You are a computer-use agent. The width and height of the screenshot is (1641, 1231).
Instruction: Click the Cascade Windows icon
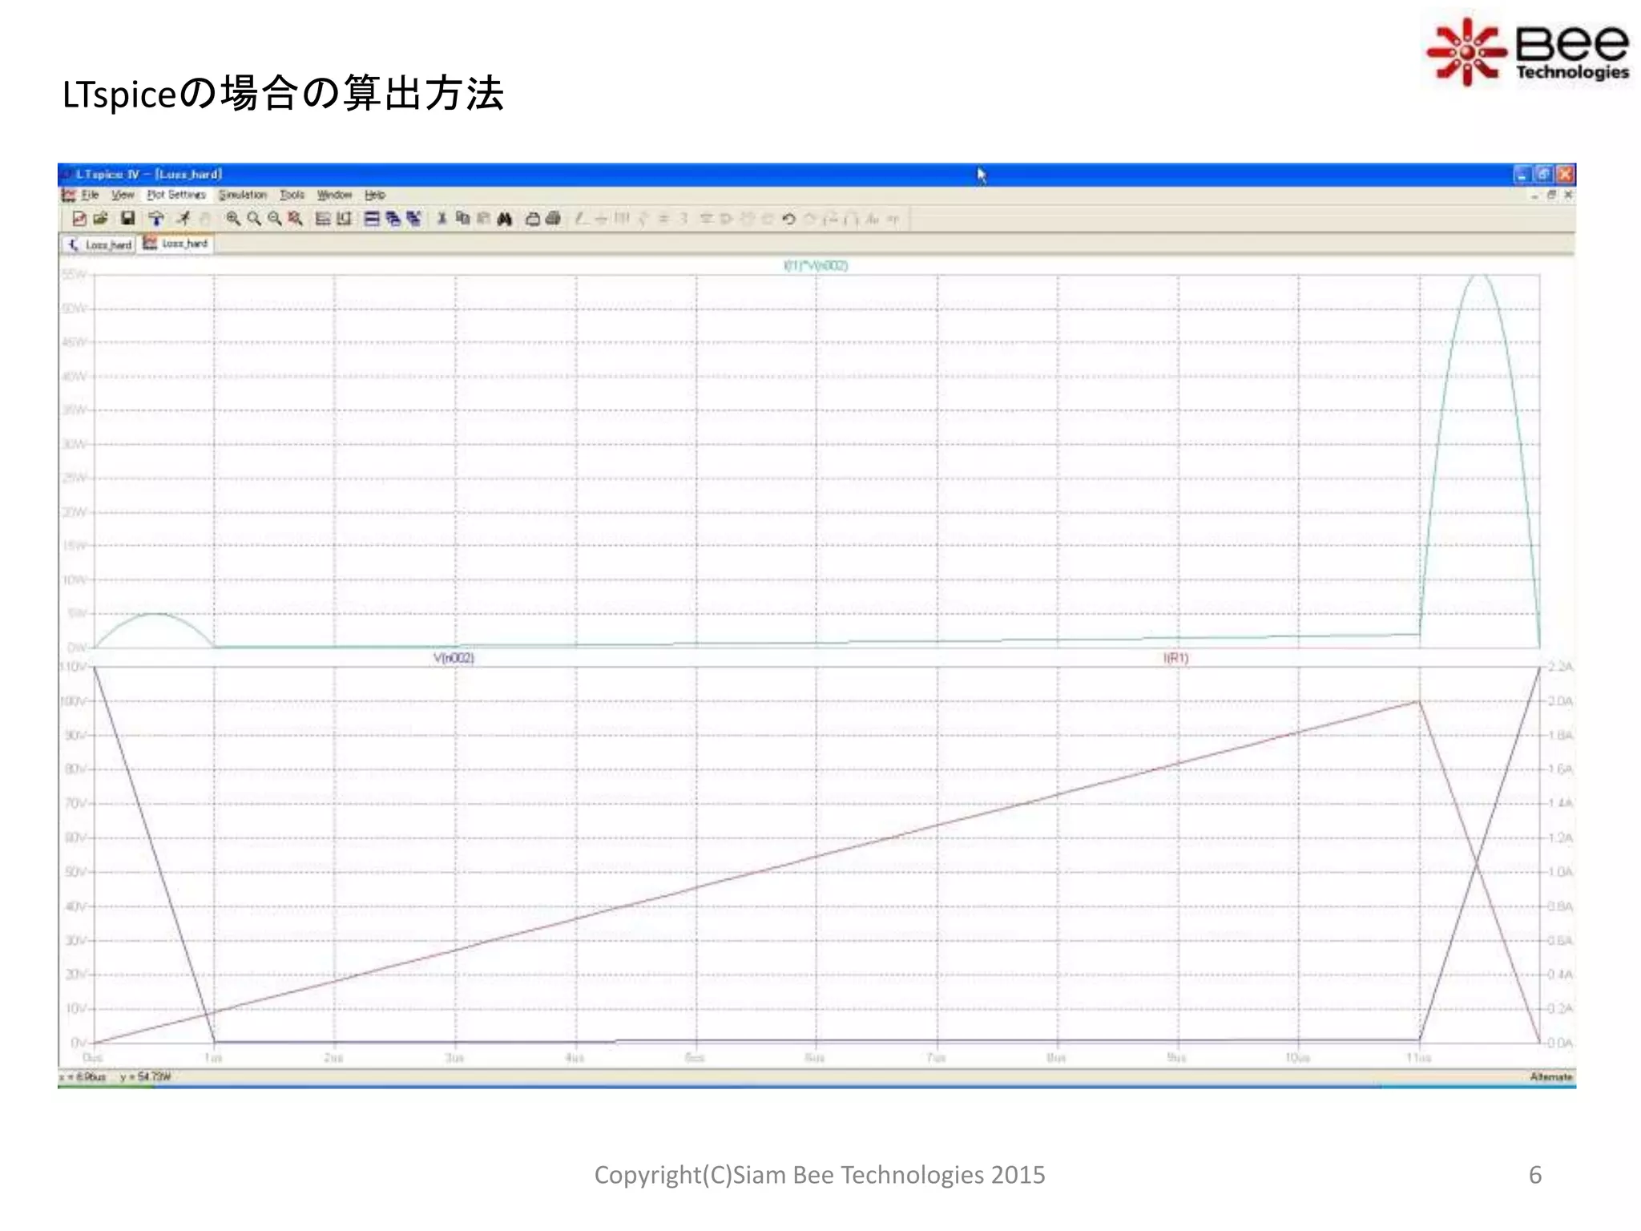pyautogui.click(x=393, y=218)
